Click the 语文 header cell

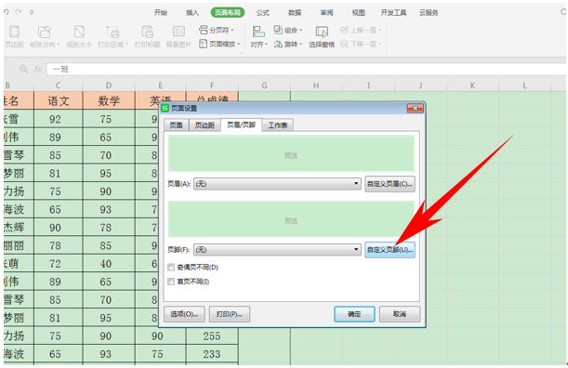coord(59,100)
